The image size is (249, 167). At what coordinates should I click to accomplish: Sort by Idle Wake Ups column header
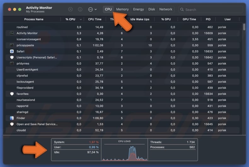[x=140, y=19]
